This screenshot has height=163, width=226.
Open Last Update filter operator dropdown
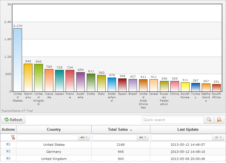(x=218, y=137)
